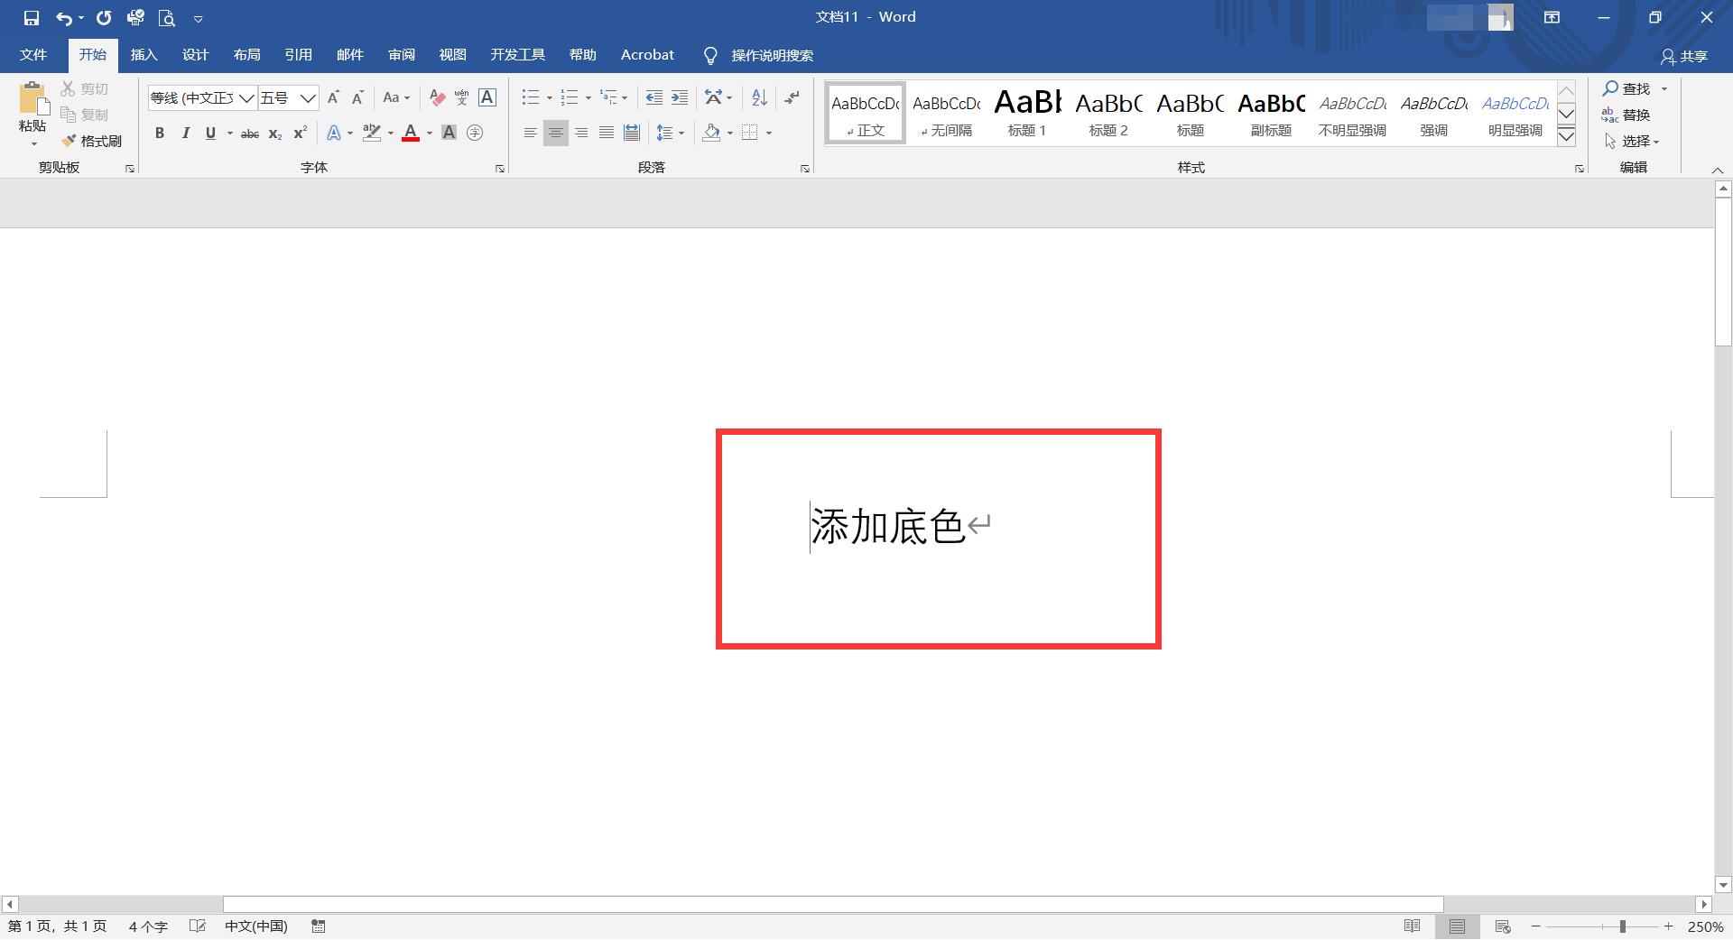
Task: Apply character shading with the gray A icon
Action: click(x=449, y=134)
